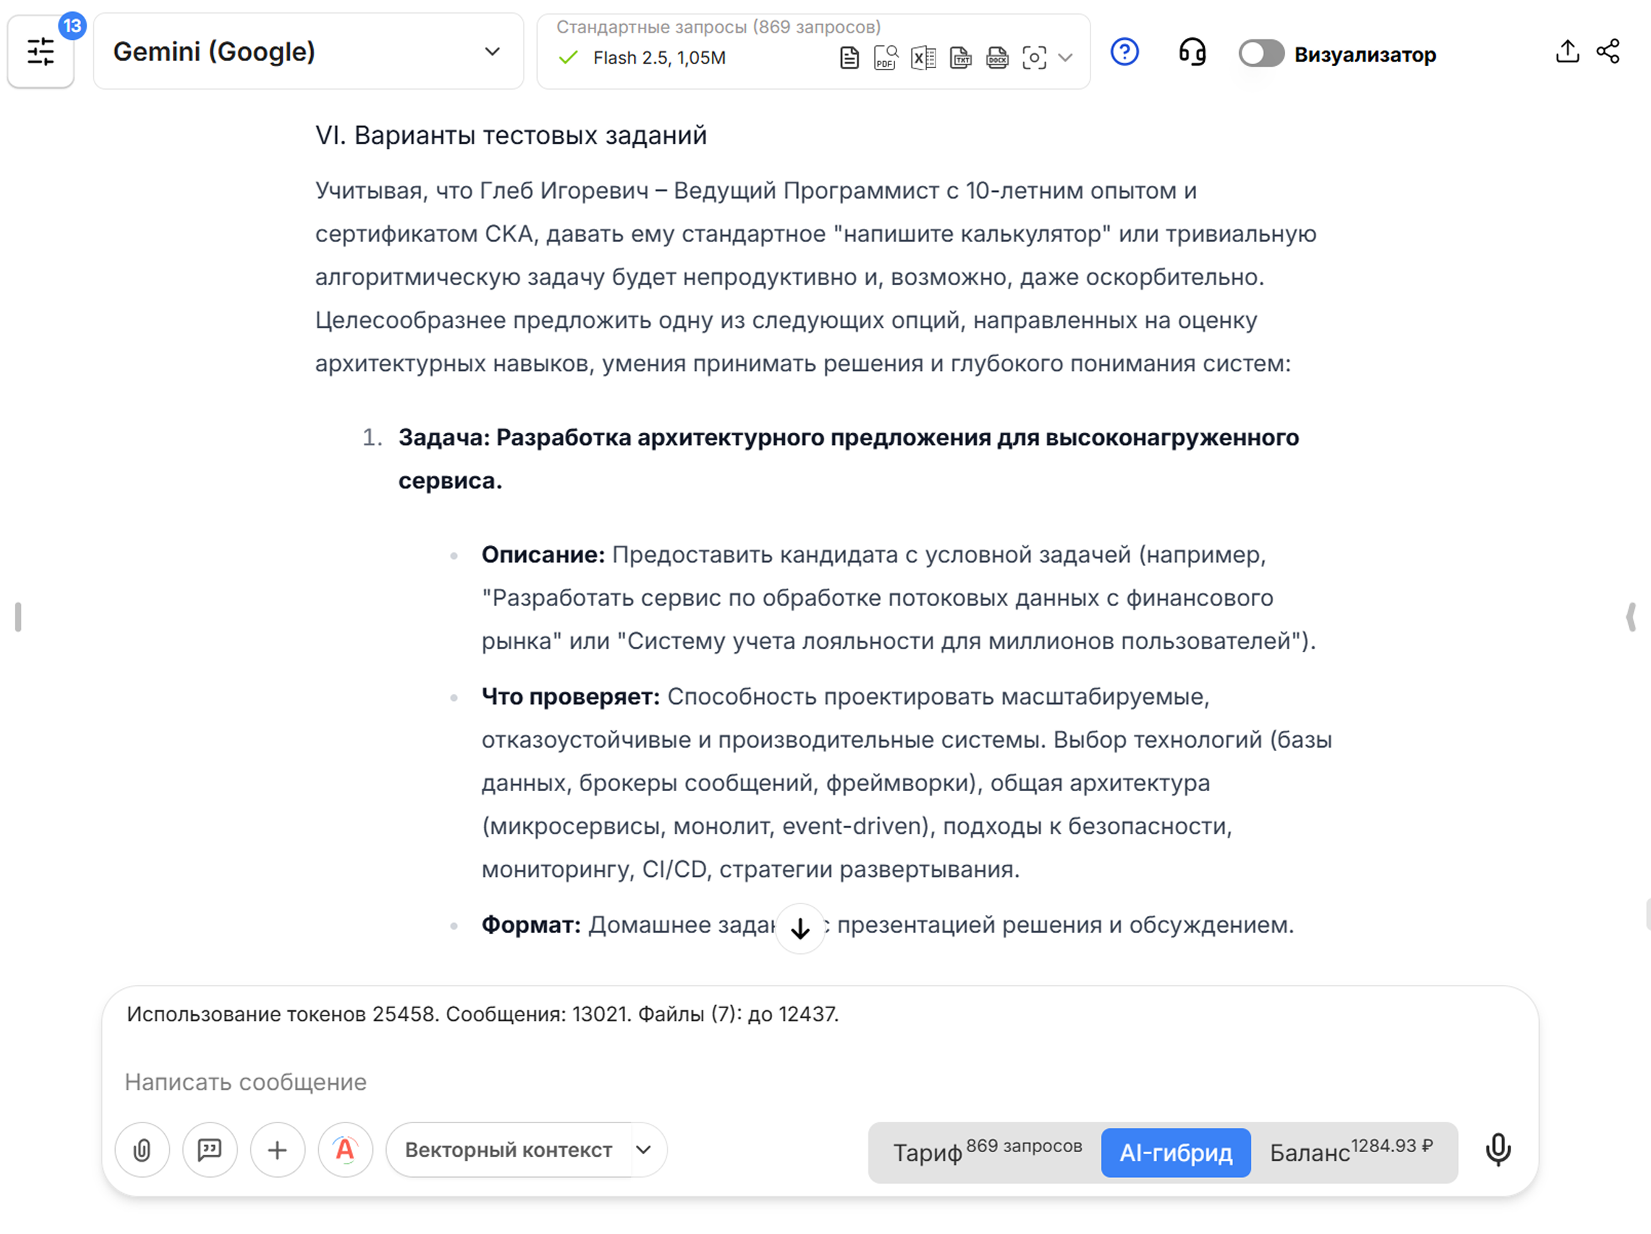Open quick prompts via speech bubble icon
The height and width of the screenshot is (1234, 1651).
tap(210, 1150)
